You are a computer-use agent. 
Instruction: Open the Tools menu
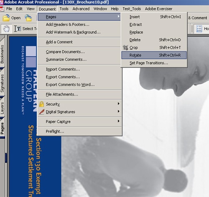coord(64,9)
